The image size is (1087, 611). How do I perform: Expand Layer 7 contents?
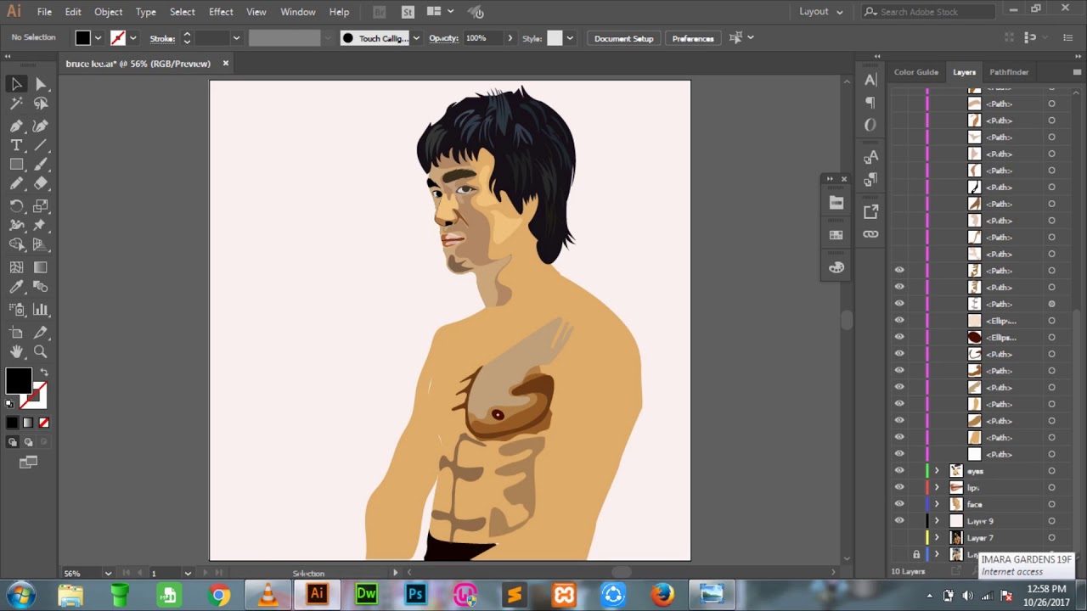pos(937,538)
